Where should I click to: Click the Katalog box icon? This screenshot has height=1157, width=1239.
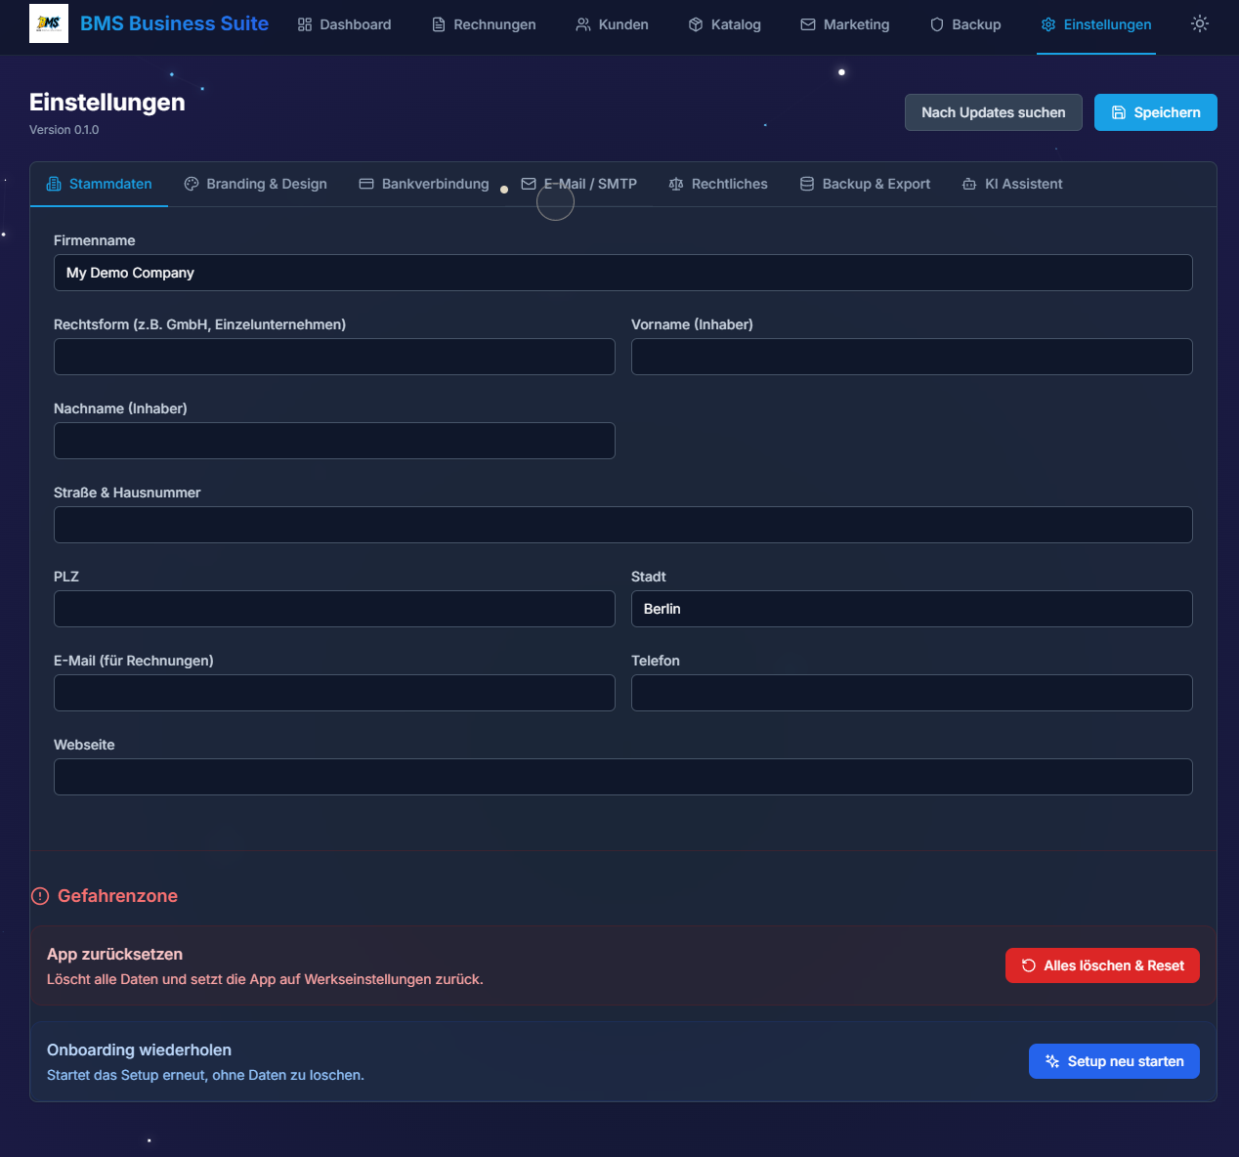[696, 24]
